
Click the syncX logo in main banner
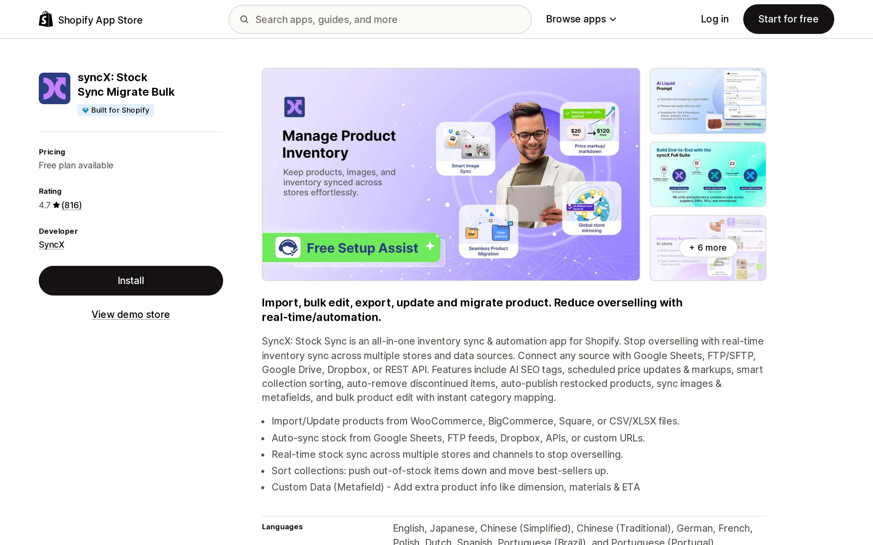coord(294,107)
